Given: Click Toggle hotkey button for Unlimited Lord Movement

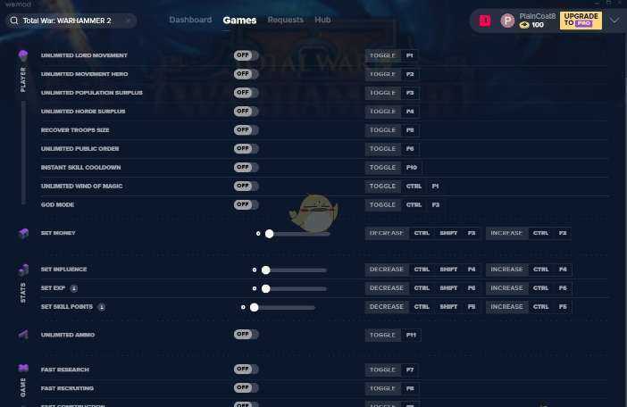Looking at the screenshot, I should pos(382,55).
